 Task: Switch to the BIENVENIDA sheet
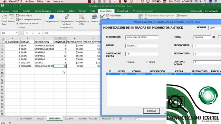coord(26,118)
